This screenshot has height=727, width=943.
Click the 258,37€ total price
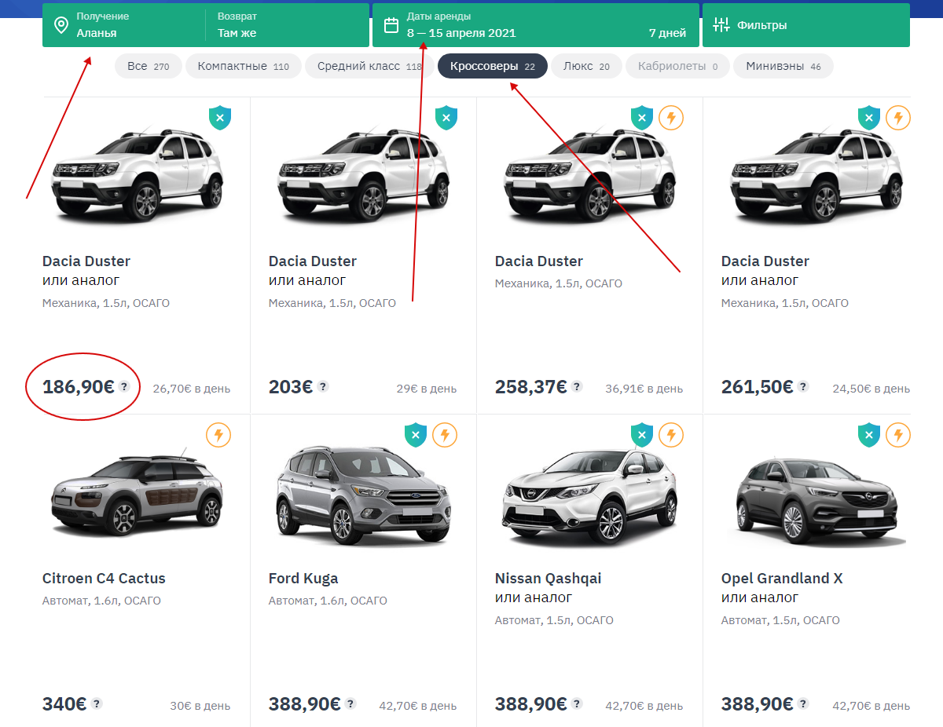click(x=531, y=387)
